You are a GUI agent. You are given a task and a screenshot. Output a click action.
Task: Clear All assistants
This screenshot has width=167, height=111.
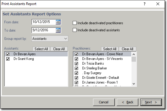[59, 49]
